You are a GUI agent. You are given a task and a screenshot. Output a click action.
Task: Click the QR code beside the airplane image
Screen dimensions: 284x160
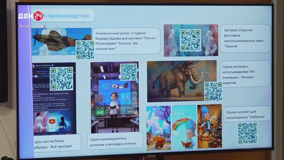[x=85, y=50]
